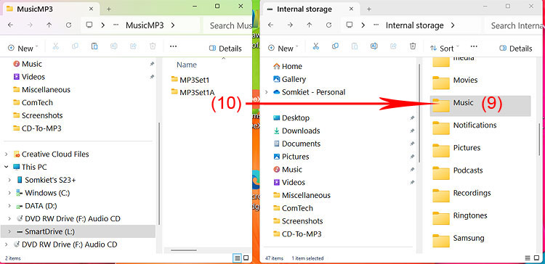Go up one level in Internal storage window

(309, 25)
